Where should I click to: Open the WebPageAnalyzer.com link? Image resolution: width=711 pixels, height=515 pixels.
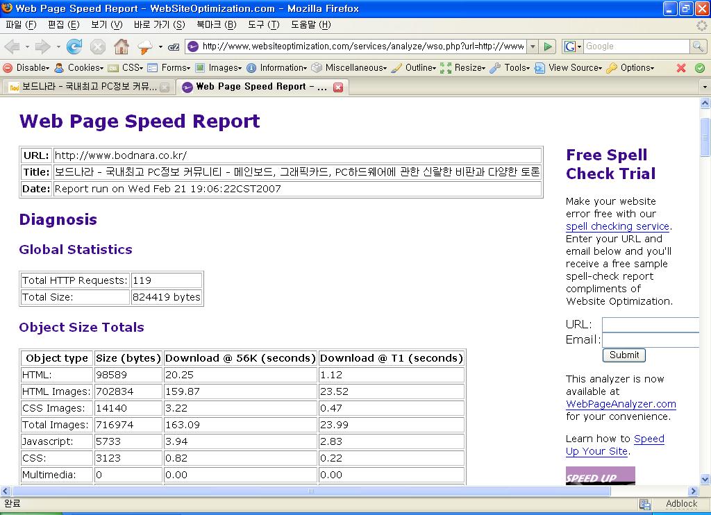coord(621,404)
